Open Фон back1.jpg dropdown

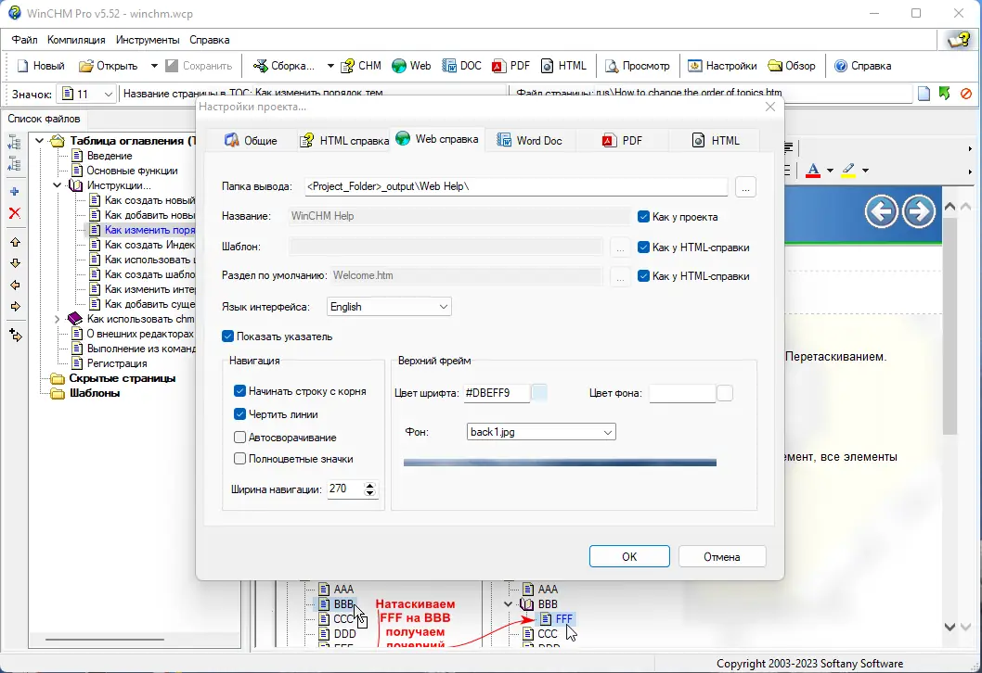[x=541, y=432]
